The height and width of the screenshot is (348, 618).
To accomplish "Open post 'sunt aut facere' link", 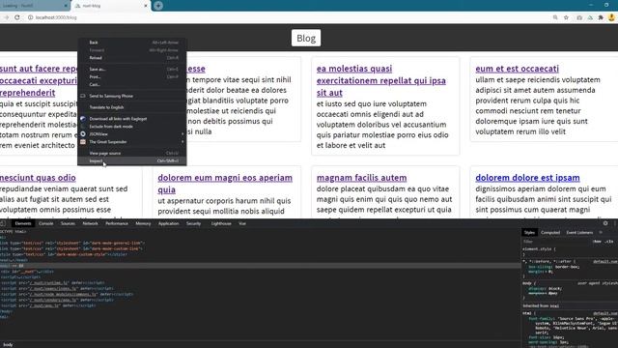I will click(x=39, y=80).
